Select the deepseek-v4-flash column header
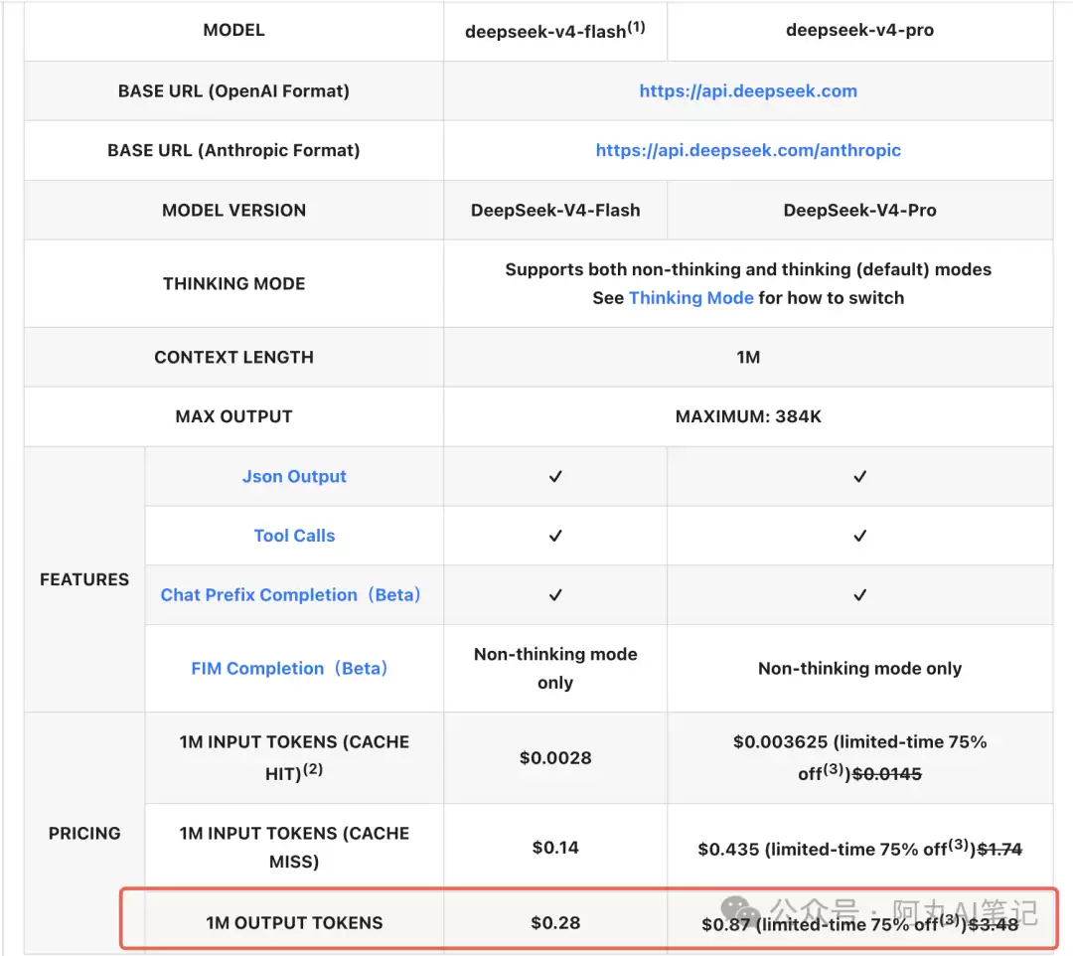 (555, 30)
